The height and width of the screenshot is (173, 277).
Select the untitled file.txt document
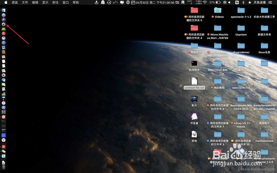(194, 83)
